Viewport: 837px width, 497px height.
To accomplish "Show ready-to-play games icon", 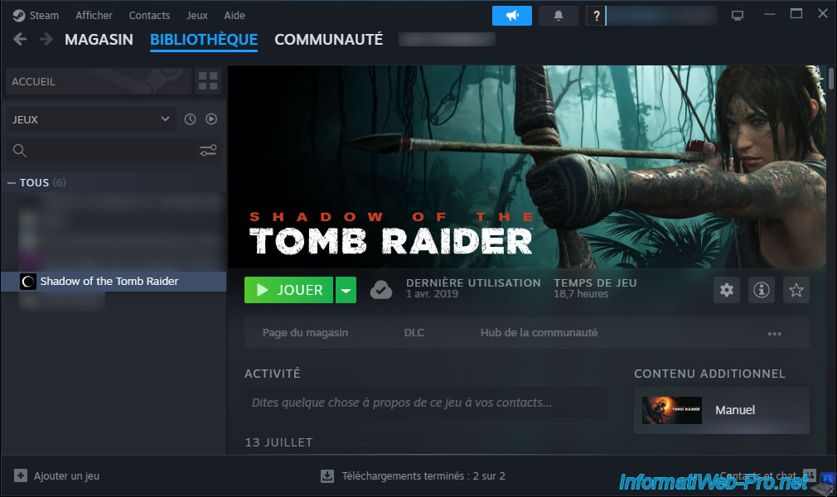I will point(211,119).
